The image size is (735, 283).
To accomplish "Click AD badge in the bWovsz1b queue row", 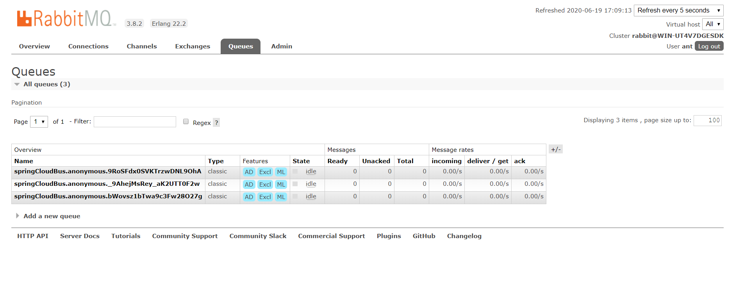I will tap(249, 197).
